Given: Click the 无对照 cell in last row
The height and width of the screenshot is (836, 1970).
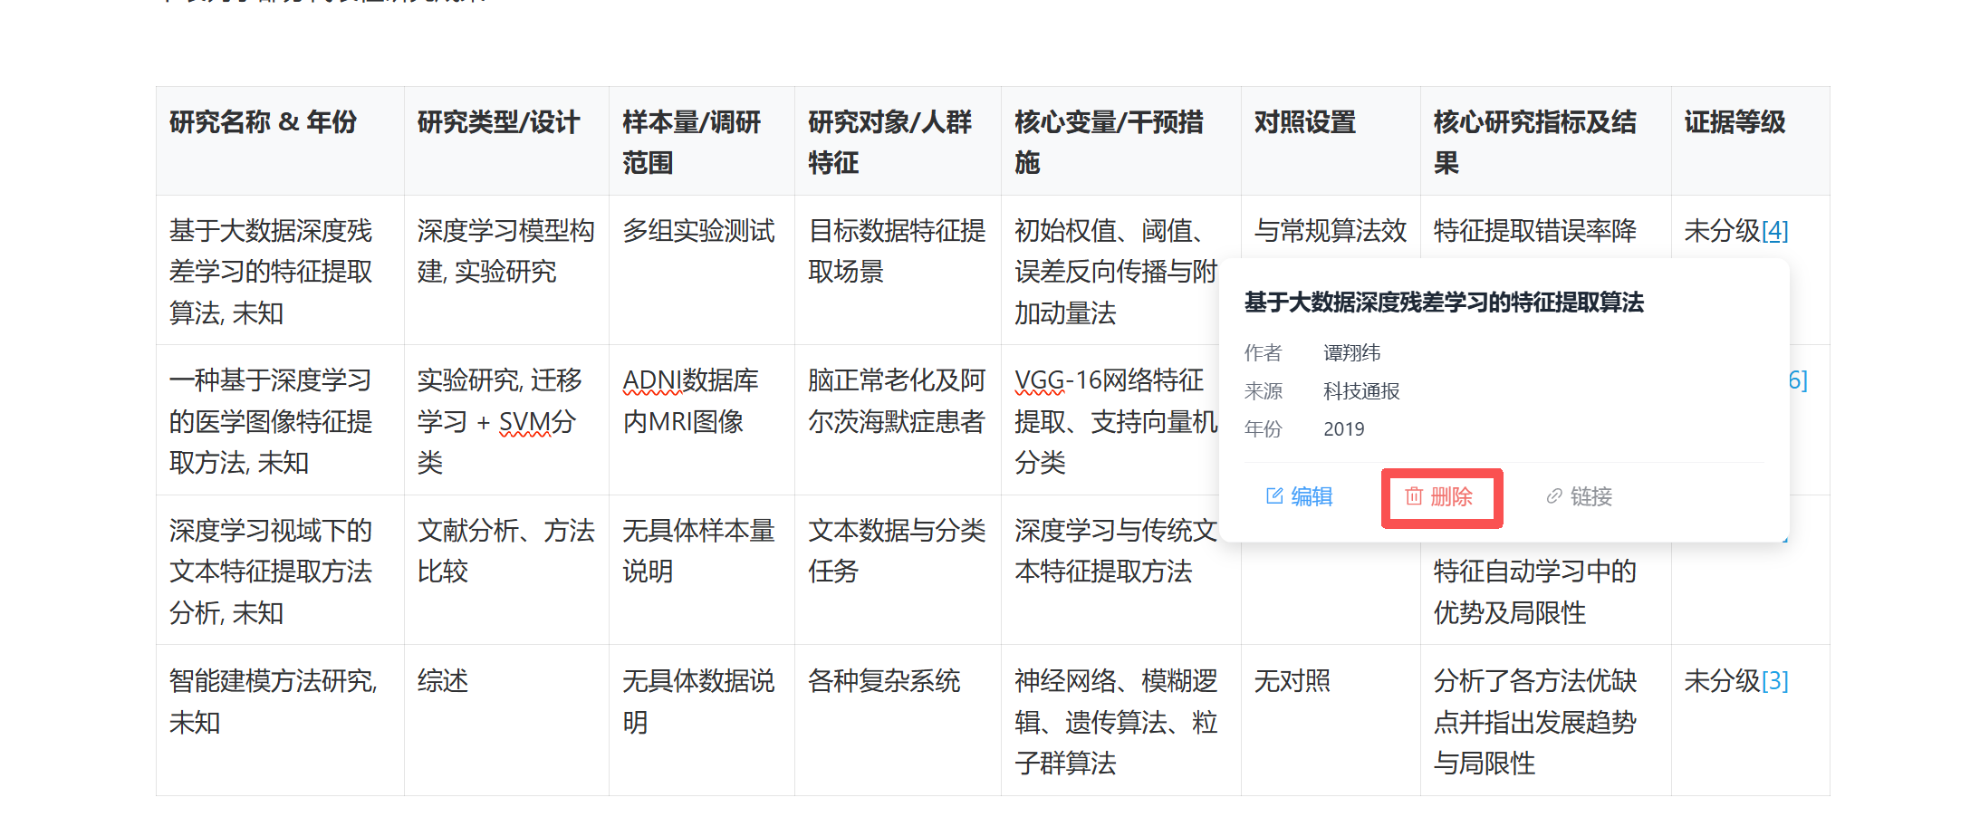Looking at the screenshot, I should pyautogui.click(x=1292, y=681).
